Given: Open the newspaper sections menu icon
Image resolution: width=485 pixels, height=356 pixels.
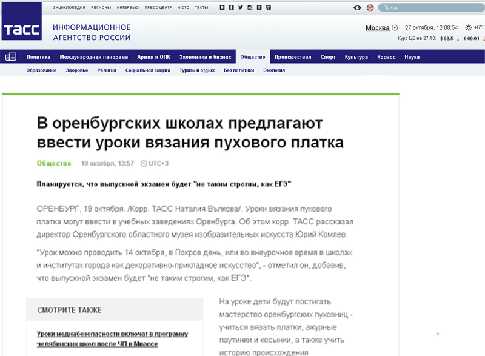Looking at the screenshot, I should (11, 56).
